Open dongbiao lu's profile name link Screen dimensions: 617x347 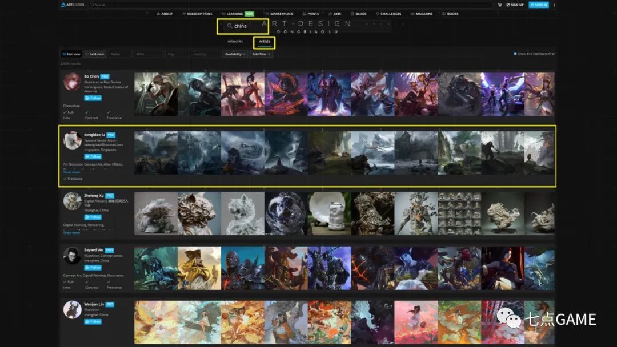coord(94,135)
